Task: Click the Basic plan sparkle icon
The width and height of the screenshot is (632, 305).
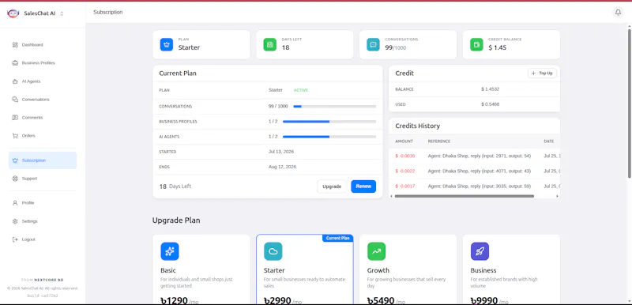Action: point(170,251)
